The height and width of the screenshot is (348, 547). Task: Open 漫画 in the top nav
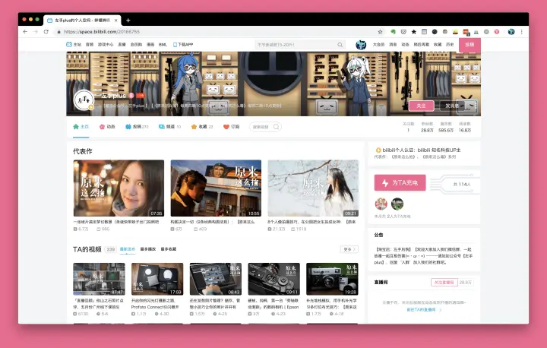coord(150,45)
